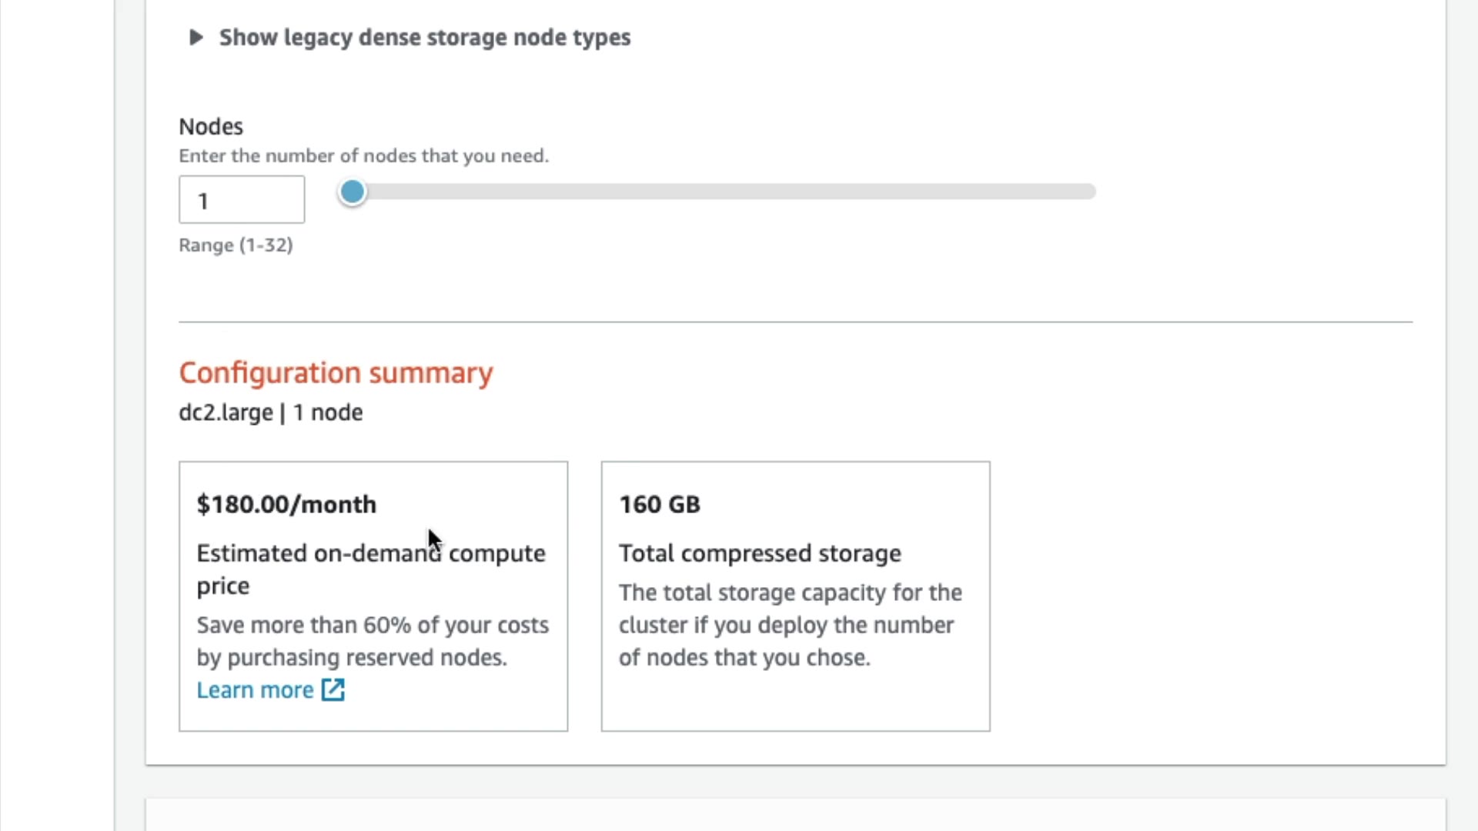This screenshot has height=831, width=1478.
Task: Click the blue nodes slider handle
Action: 353,192
